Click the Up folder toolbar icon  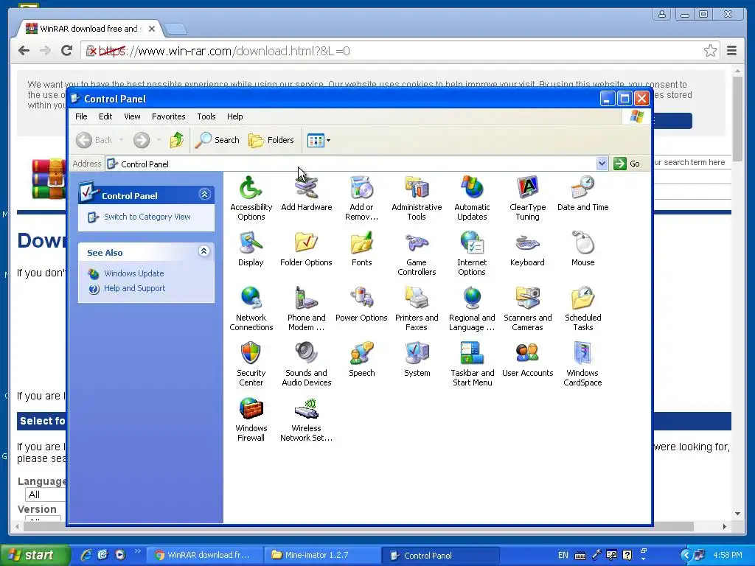(x=177, y=140)
